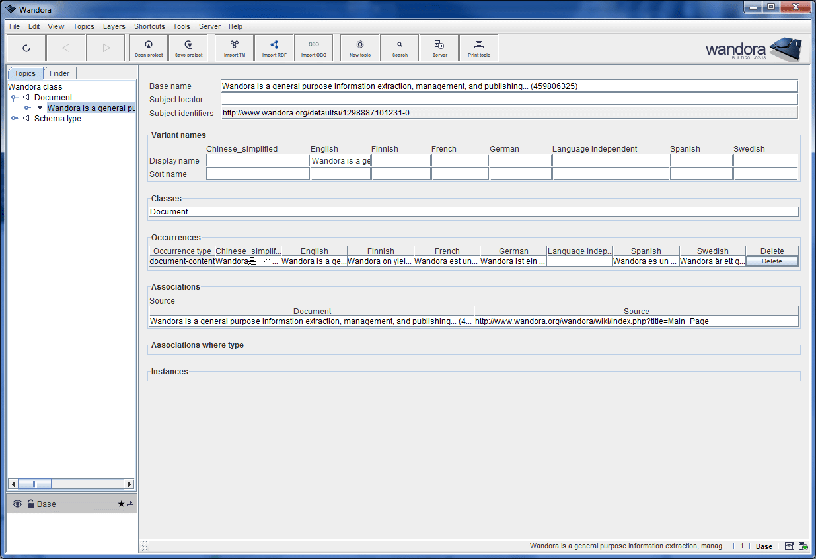This screenshot has width=816, height=559.
Task: Expand the Schema type tree node
Action: coord(13,119)
